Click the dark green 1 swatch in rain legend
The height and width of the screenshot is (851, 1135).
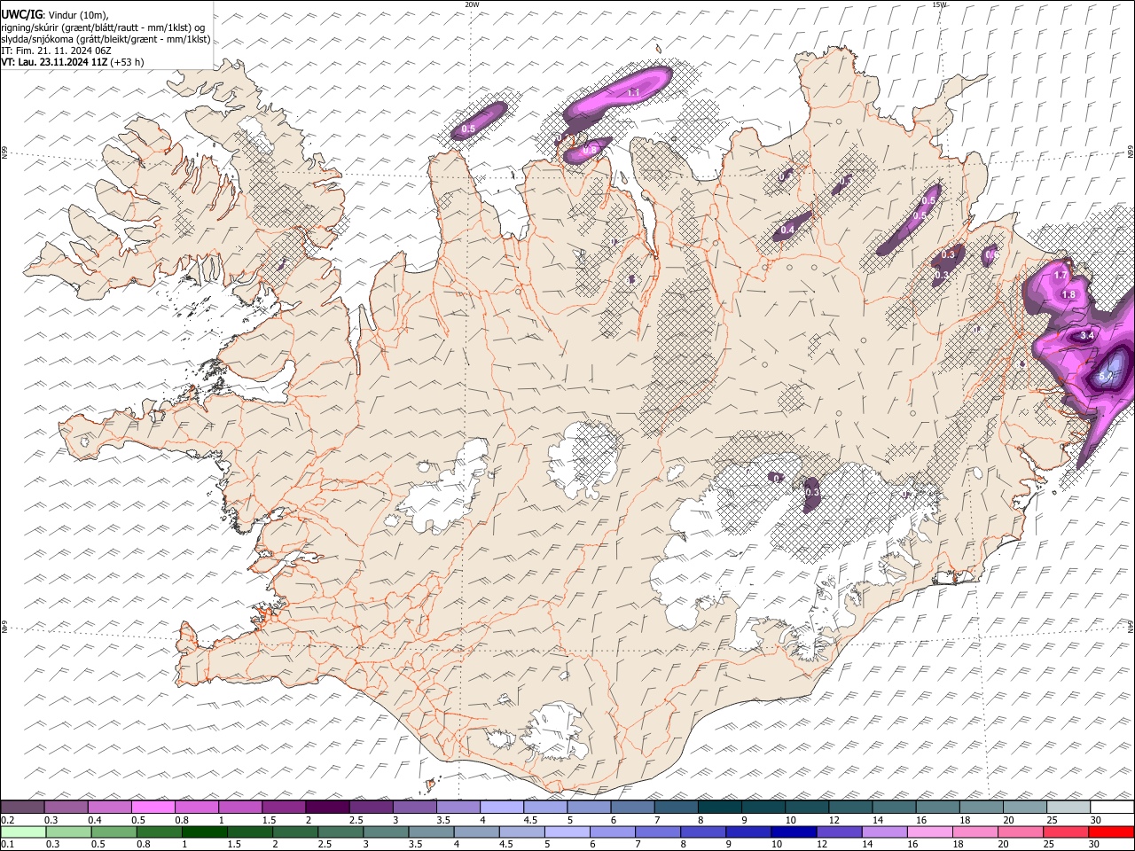[204, 831]
